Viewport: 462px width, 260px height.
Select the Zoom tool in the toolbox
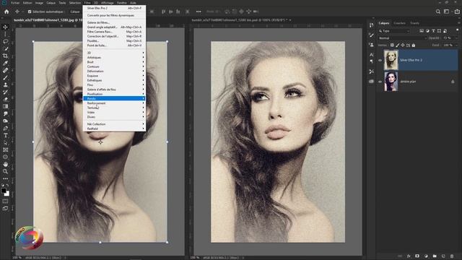coord(5,171)
